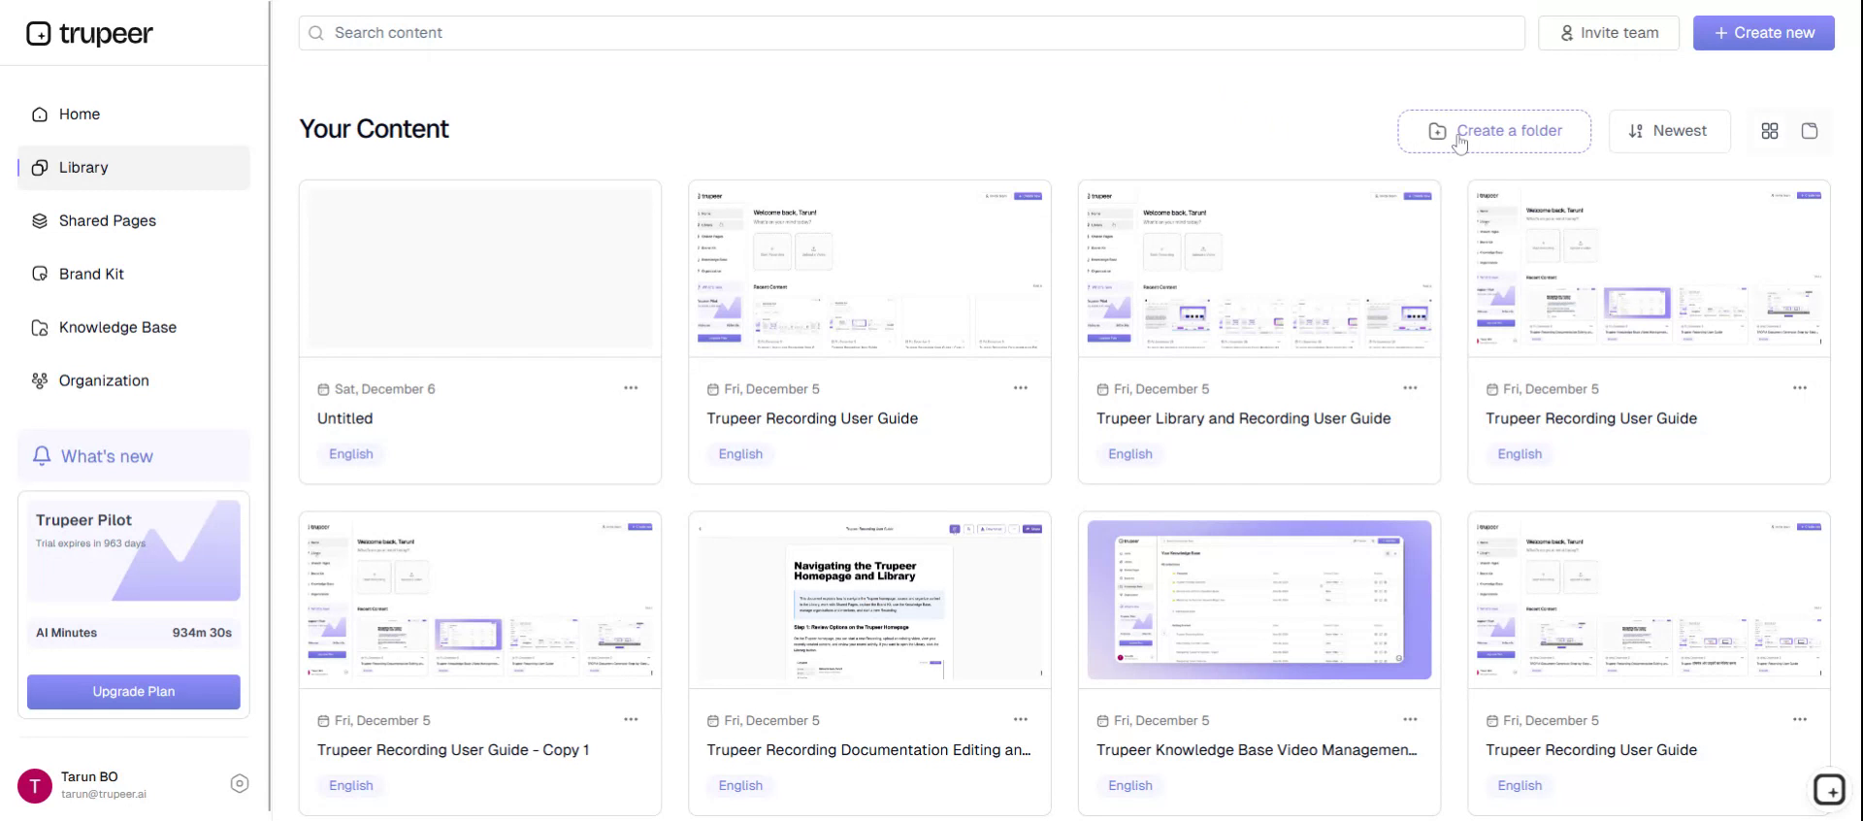Viewport: 1863px width, 821px height.
Task: Click the search magnifier icon
Action: tap(316, 33)
